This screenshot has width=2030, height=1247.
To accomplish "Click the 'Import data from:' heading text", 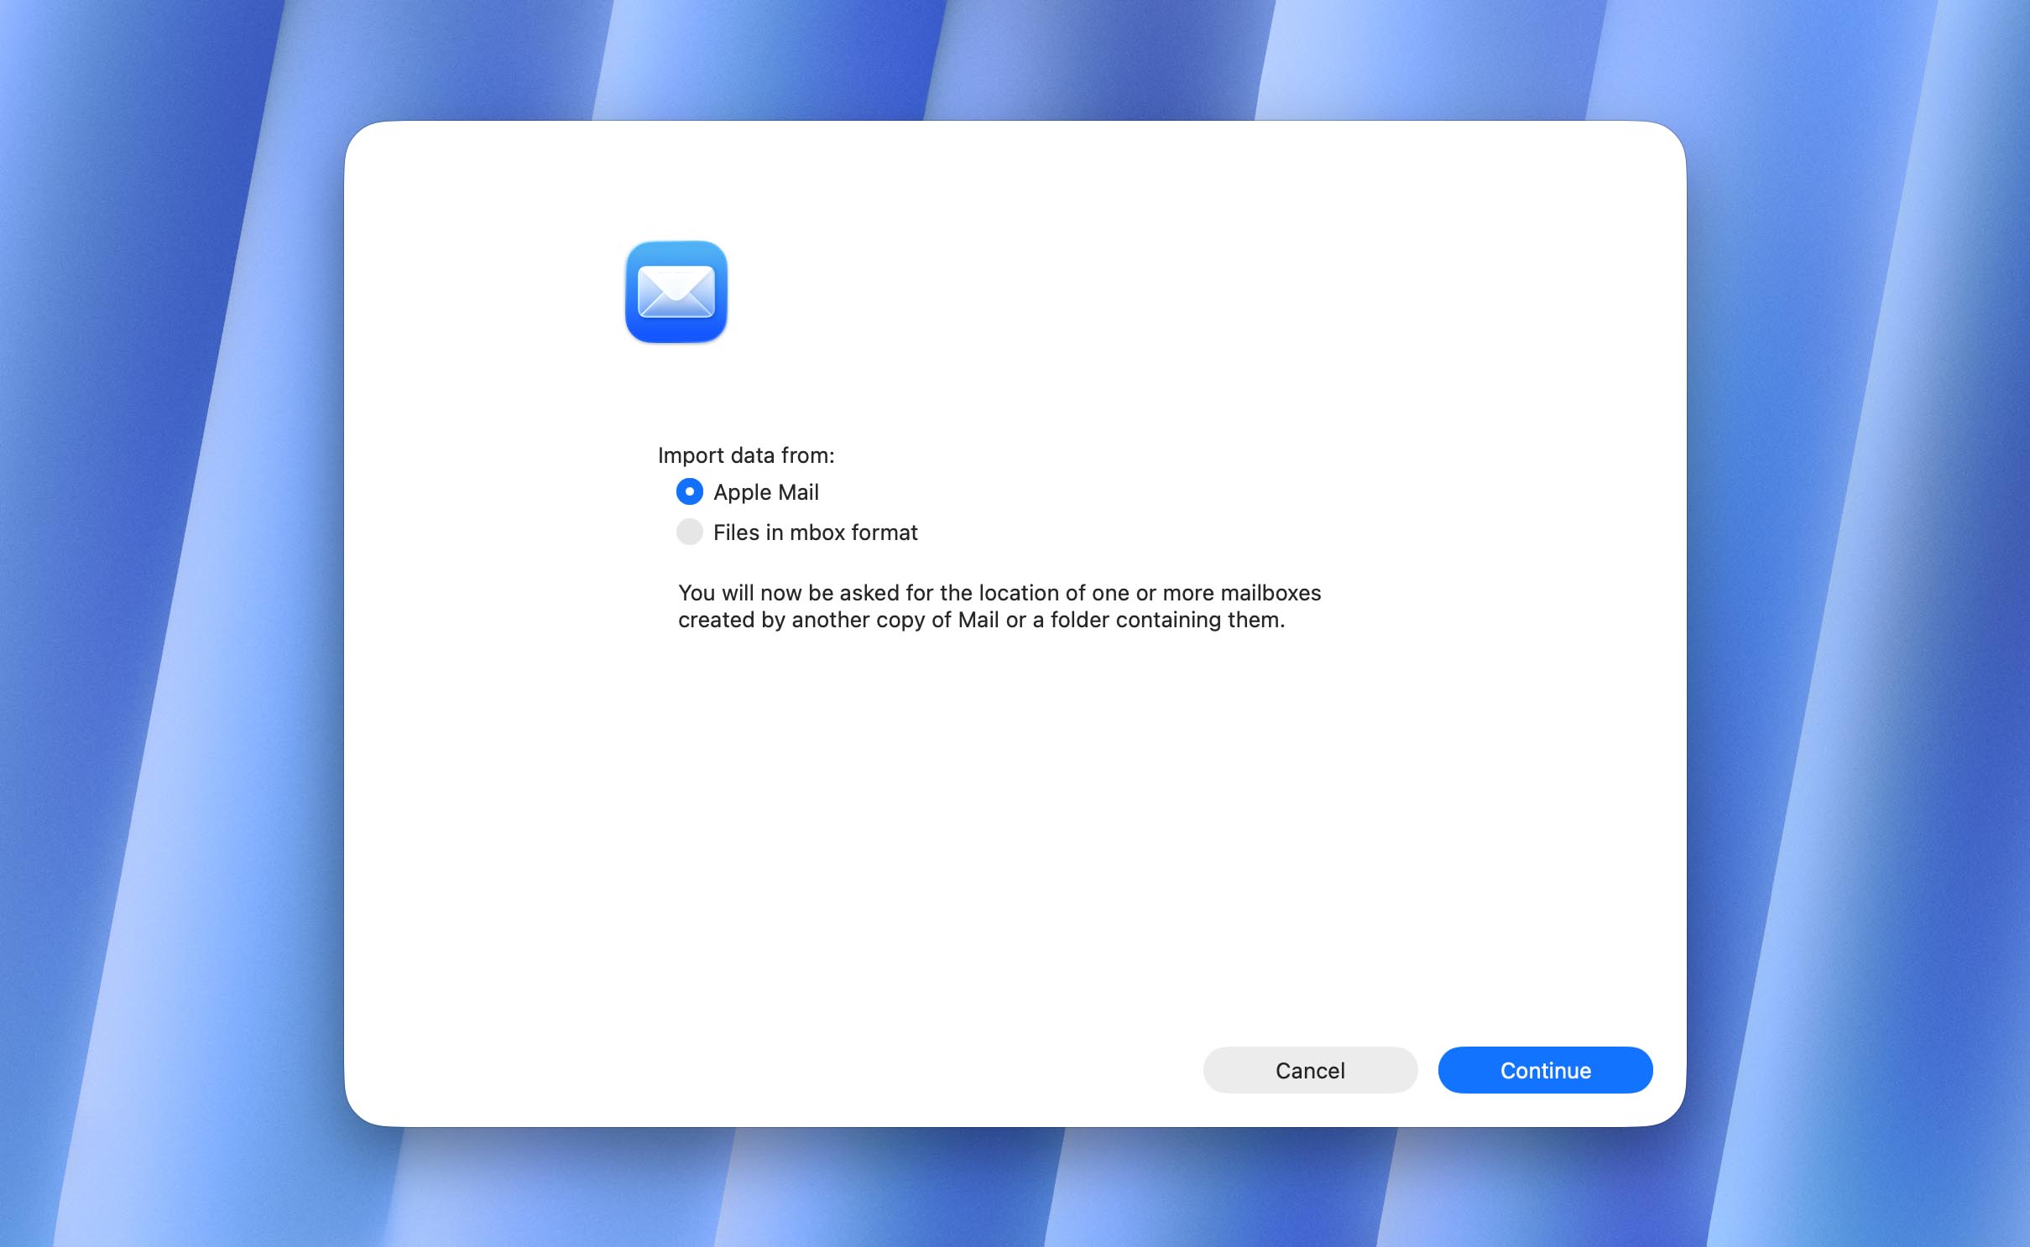I will tap(745, 455).
